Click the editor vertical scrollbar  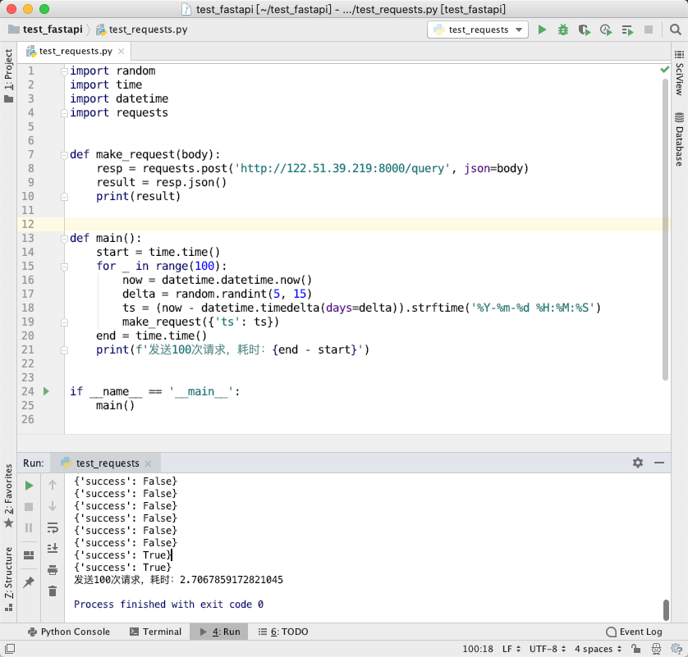665,229
